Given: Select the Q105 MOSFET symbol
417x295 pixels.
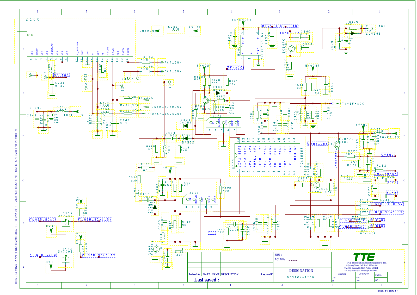Looking at the screenshot, I should click(x=66, y=222).
